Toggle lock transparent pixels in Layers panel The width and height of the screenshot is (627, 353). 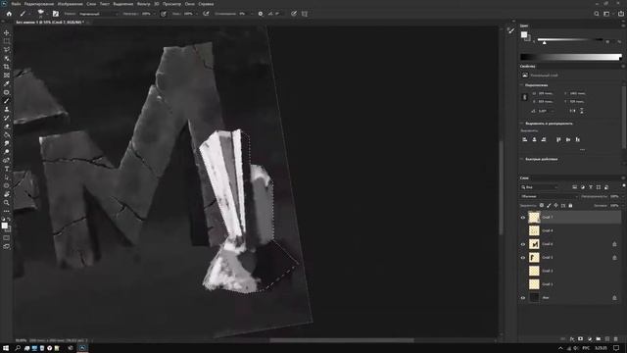click(x=542, y=205)
